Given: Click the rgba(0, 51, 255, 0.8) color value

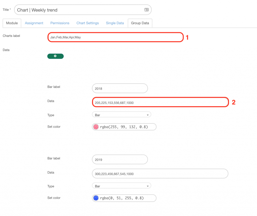Looking at the screenshot, I should pos(122,198).
